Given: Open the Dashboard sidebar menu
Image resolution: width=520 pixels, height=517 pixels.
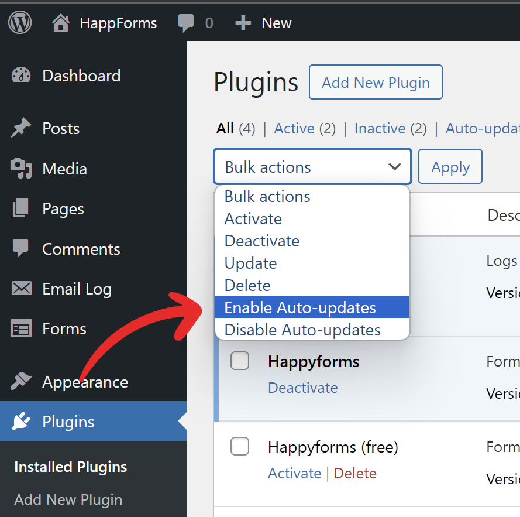Looking at the screenshot, I should pyautogui.click(x=94, y=76).
